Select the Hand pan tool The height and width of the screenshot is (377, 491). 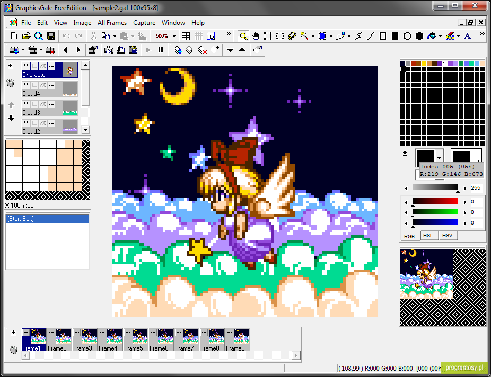click(256, 36)
